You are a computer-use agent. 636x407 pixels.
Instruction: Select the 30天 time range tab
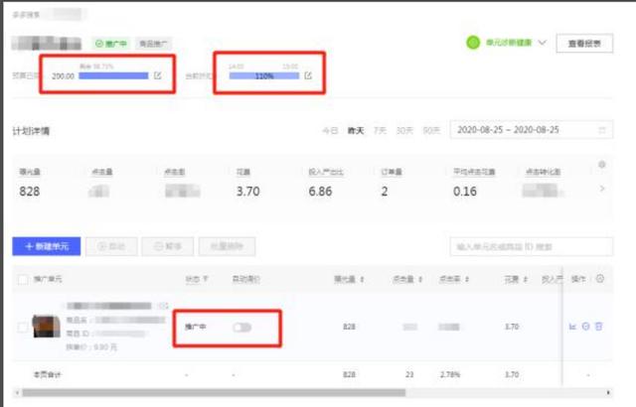404,130
